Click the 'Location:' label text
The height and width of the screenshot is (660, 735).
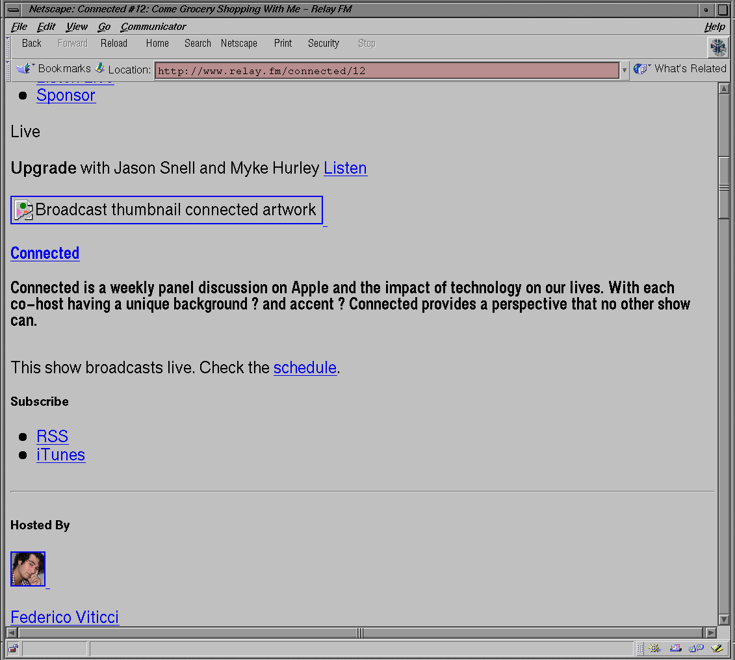point(129,70)
